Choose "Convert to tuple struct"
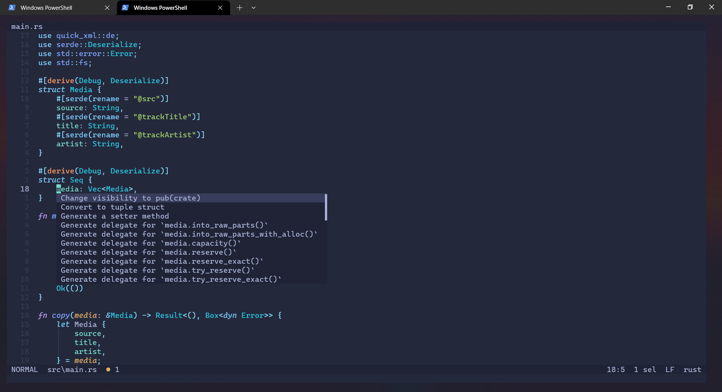The image size is (722, 392). click(x=112, y=207)
